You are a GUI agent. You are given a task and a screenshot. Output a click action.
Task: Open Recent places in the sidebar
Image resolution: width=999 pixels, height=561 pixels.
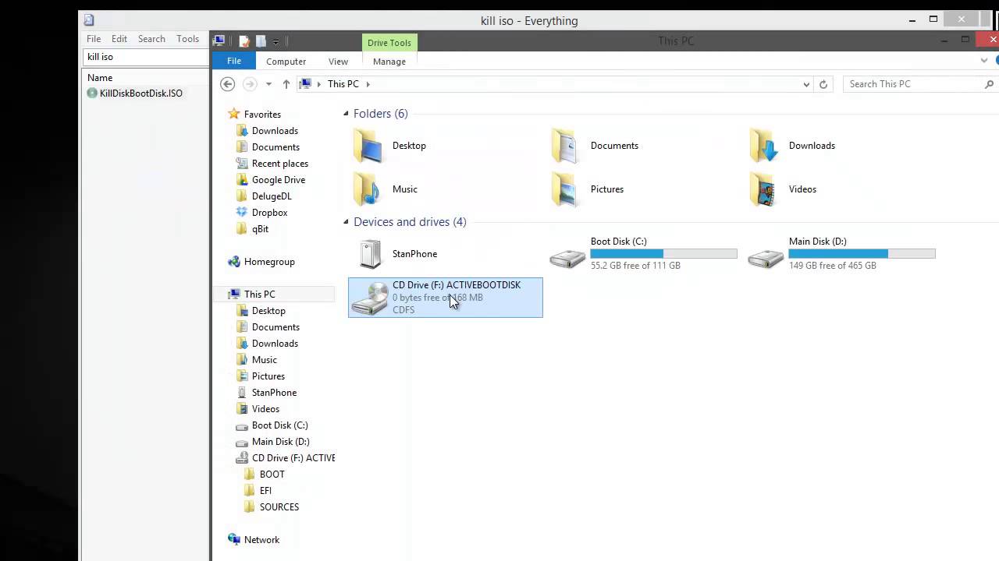coord(279,164)
